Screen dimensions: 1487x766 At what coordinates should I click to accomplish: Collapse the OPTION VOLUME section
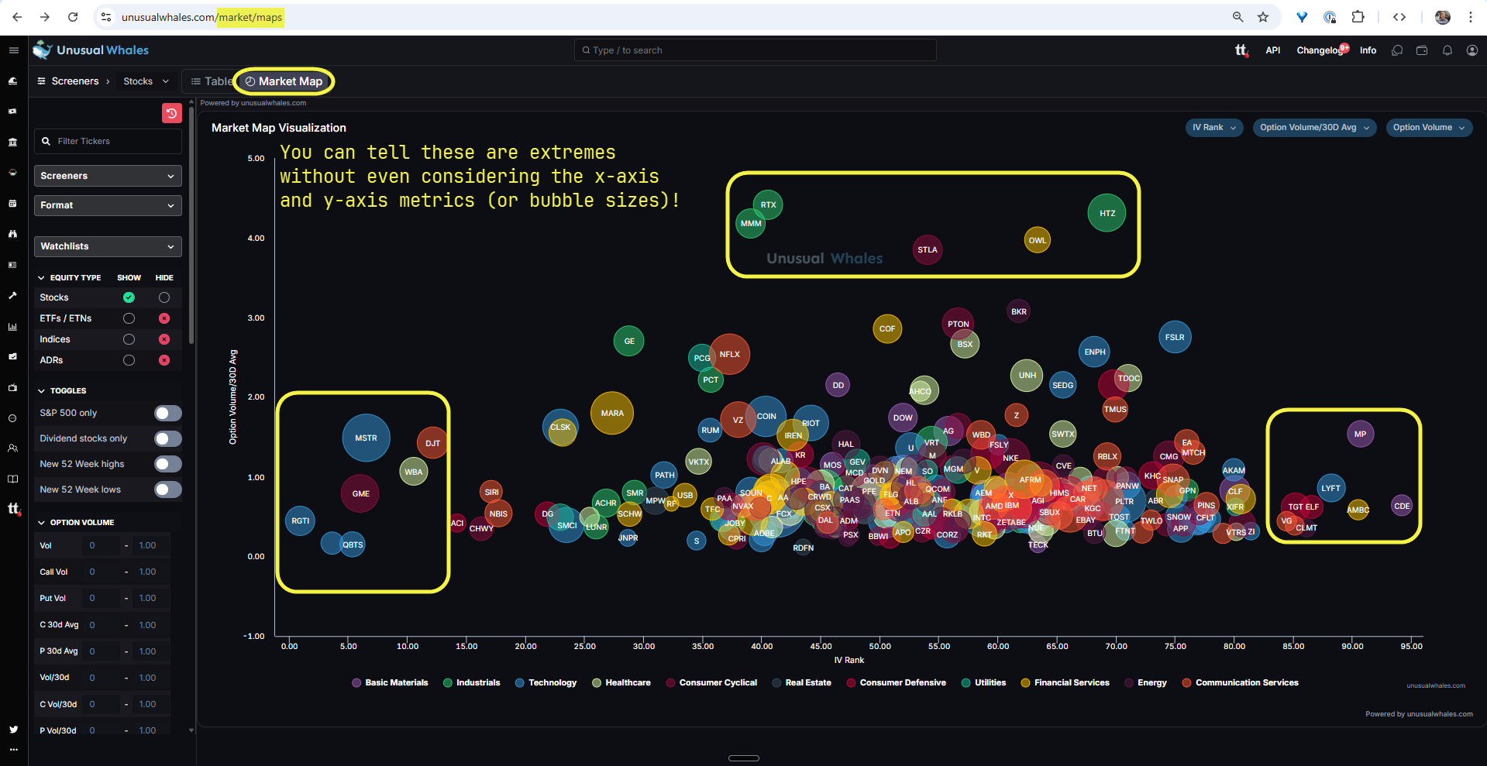(76, 522)
